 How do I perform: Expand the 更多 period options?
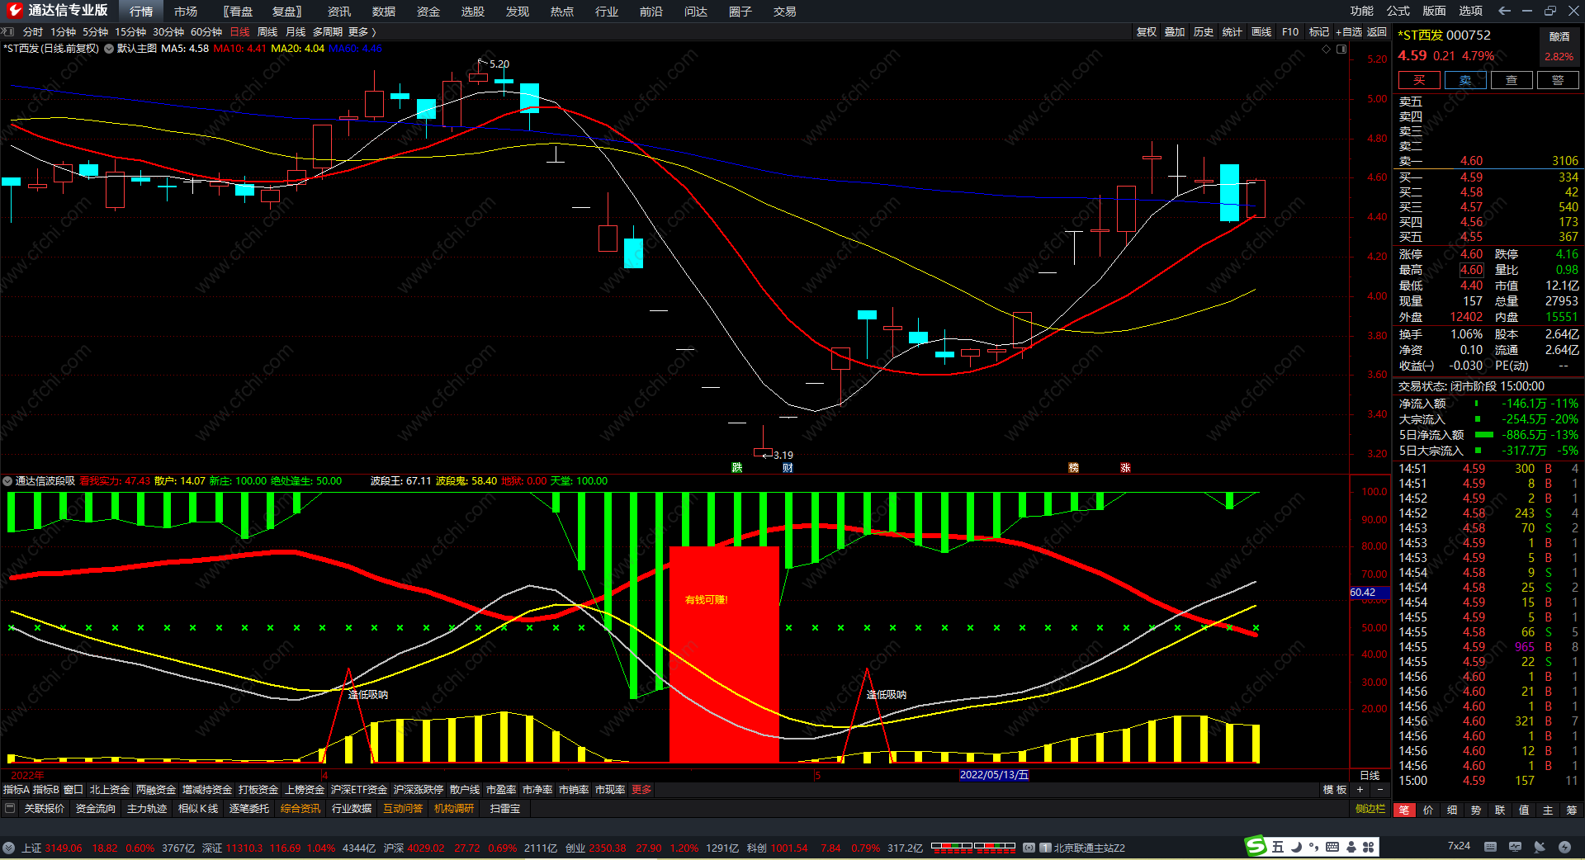pyautogui.click(x=362, y=32)
